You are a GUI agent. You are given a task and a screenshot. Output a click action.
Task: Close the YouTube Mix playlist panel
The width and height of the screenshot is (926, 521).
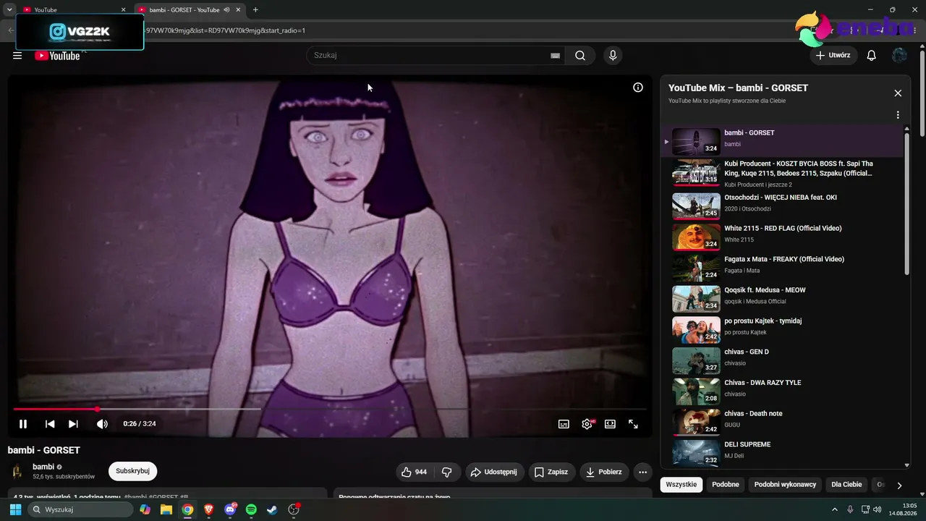pyautogui.click(x=898, y=93)
